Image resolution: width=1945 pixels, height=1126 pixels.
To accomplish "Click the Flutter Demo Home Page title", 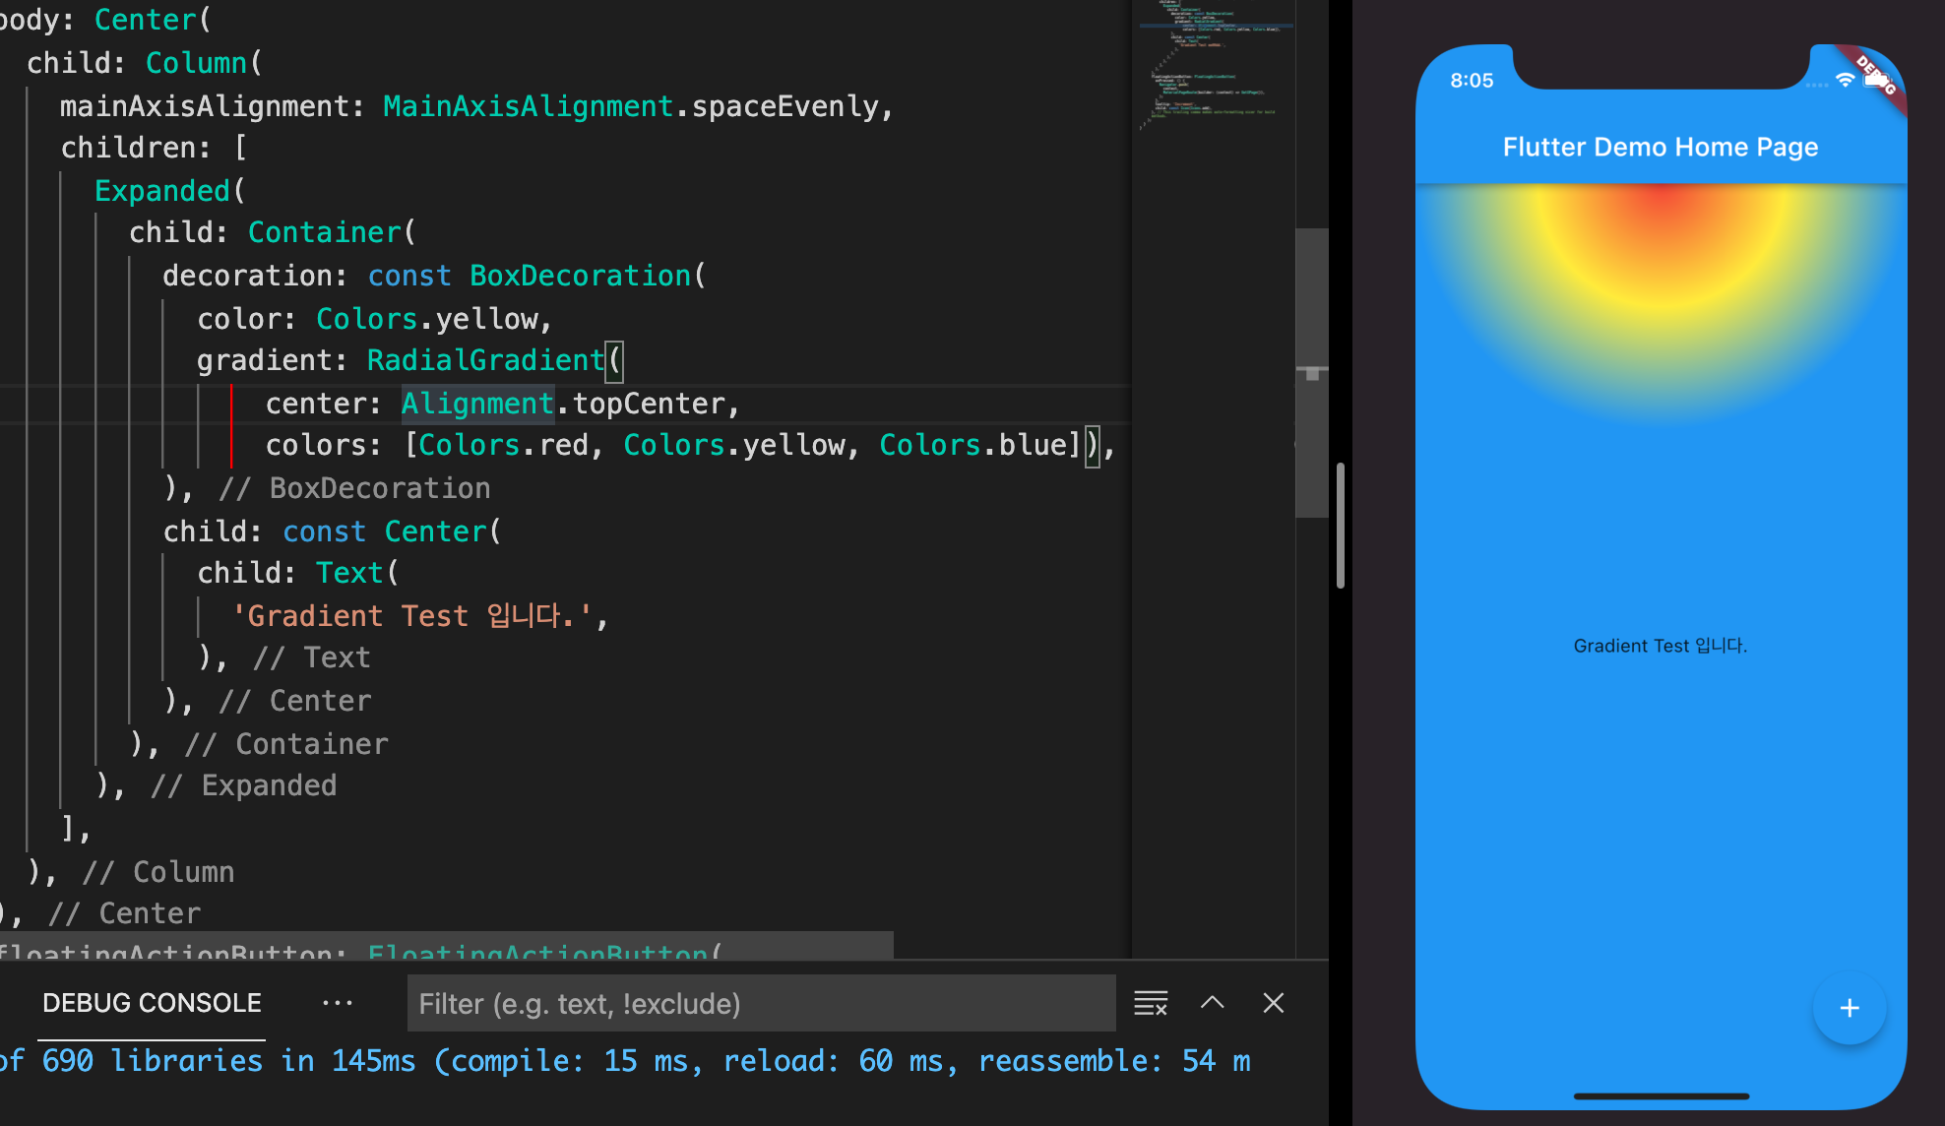I will pos(1660,148).
